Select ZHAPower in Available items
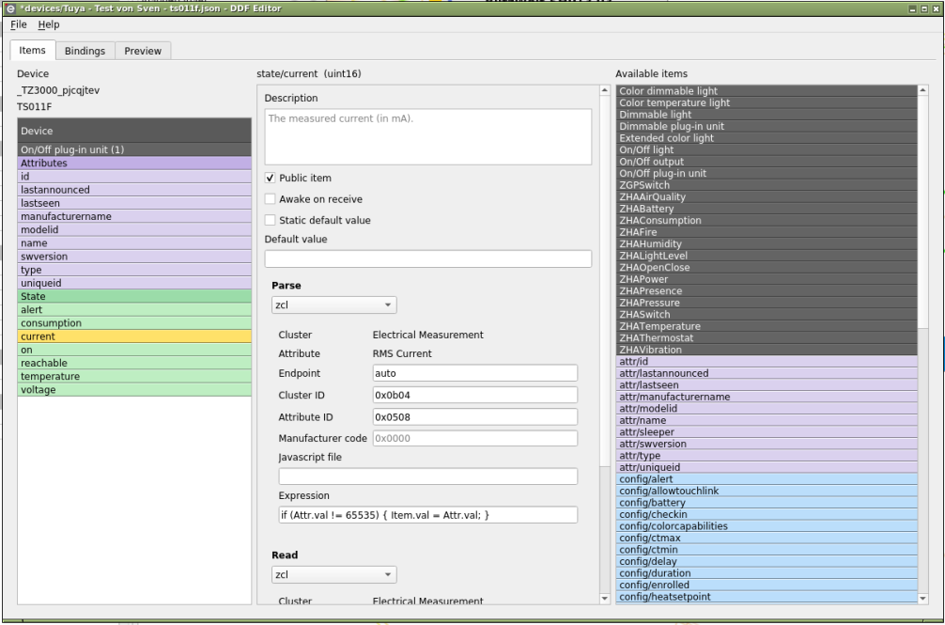Viewport: 945px width, 625px height. 767,279
